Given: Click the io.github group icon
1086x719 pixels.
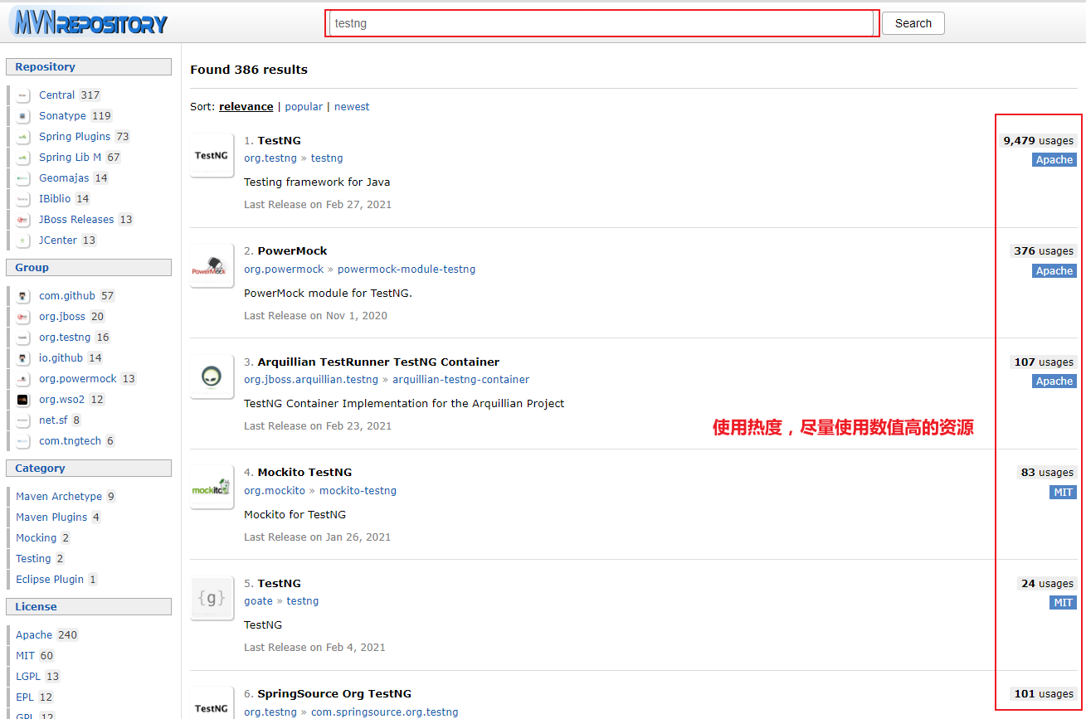Looking at the screenshot, I should 23,358.
